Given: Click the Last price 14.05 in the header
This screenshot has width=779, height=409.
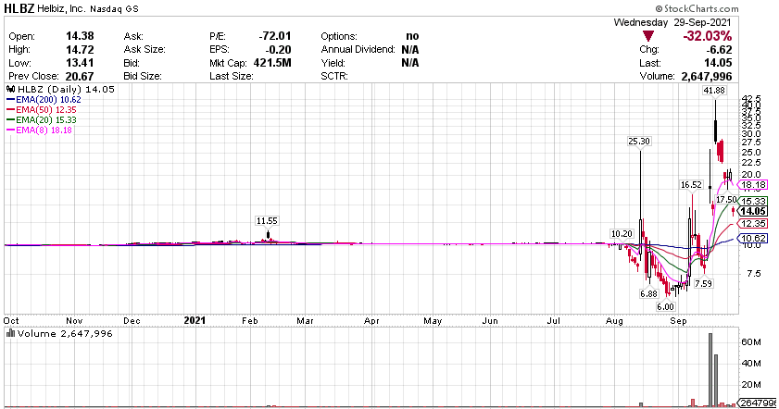Looking at the screenshot, I should [719, 63].
